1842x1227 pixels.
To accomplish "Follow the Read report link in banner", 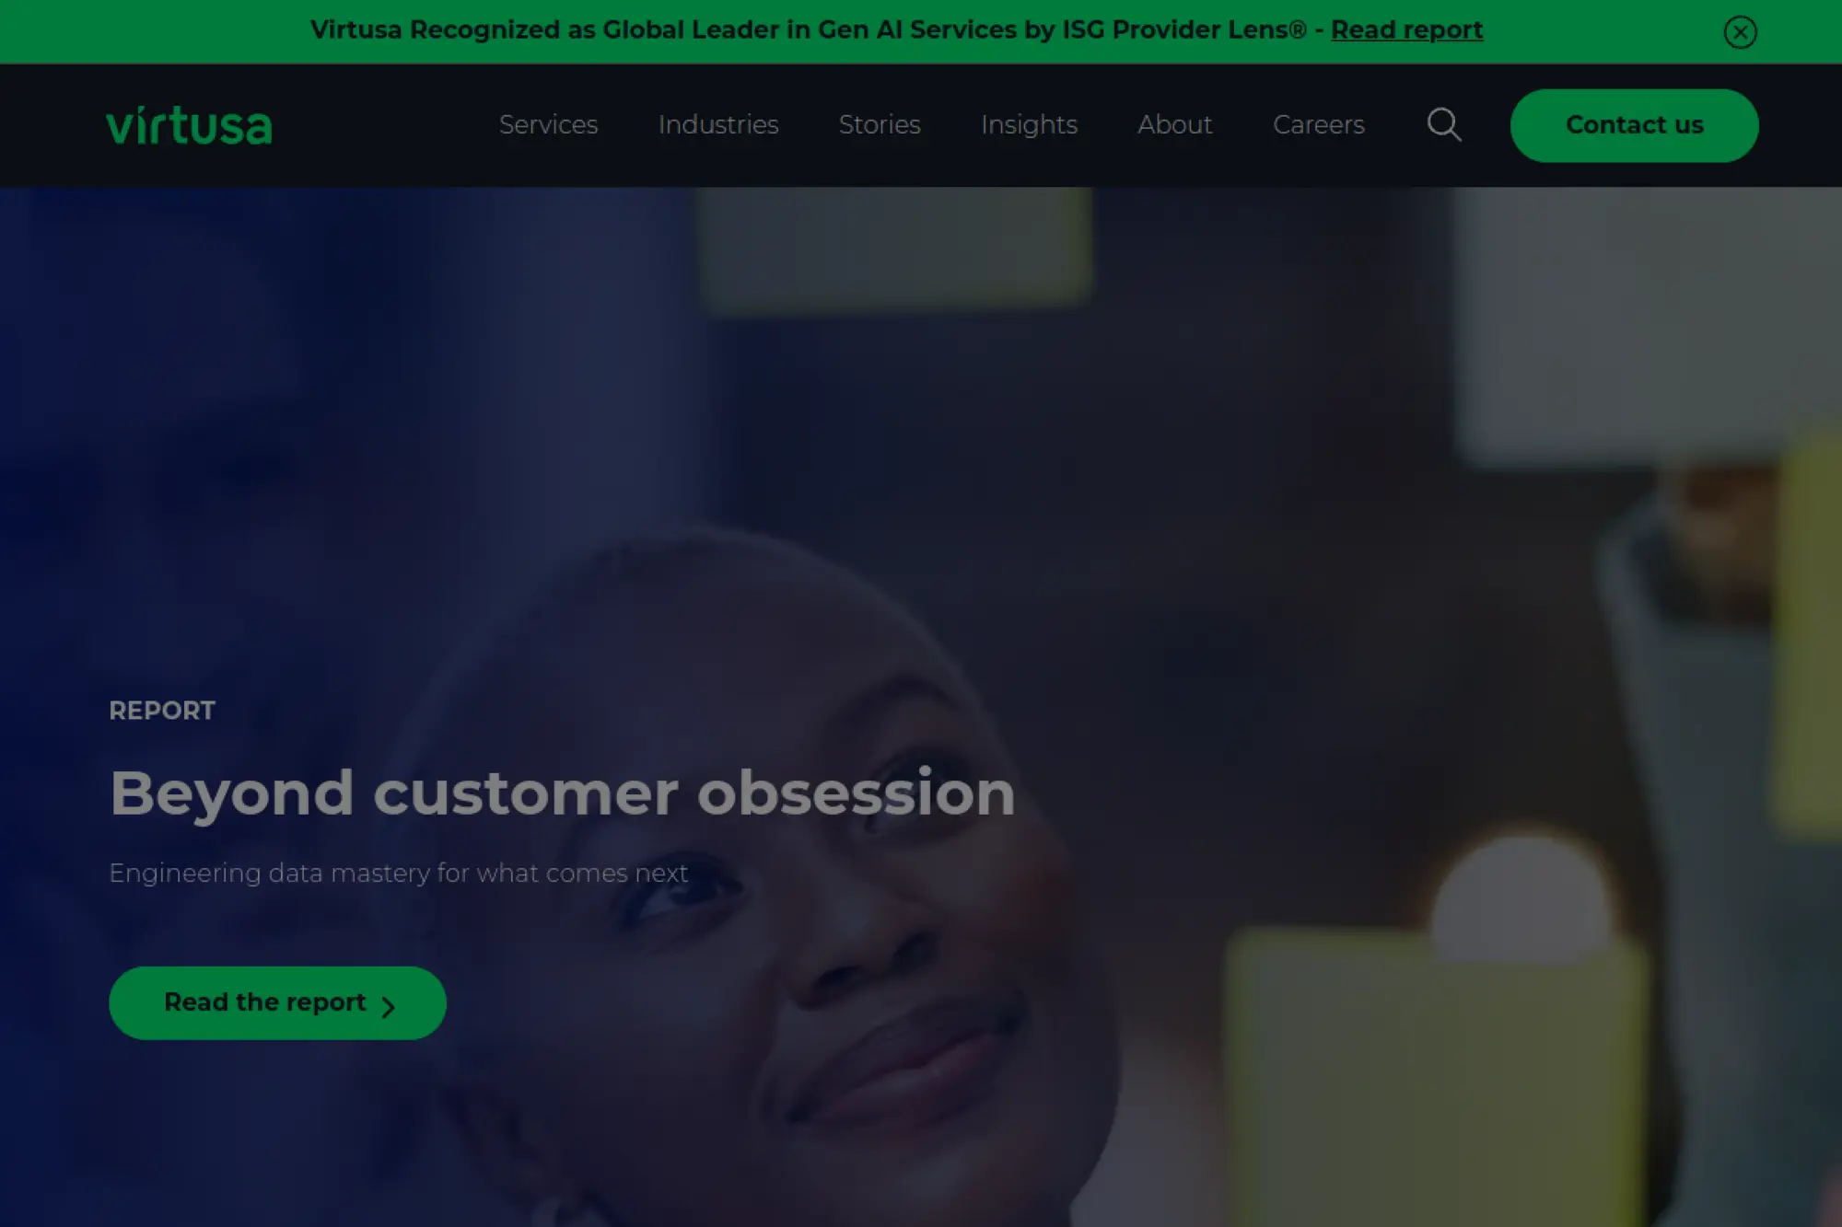I will pyautogui.click(x=1406, y=29).
